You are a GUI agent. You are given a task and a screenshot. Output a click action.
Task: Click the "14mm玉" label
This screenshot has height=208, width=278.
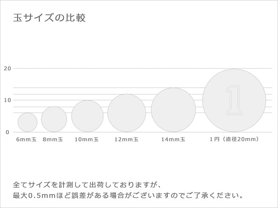173,140
